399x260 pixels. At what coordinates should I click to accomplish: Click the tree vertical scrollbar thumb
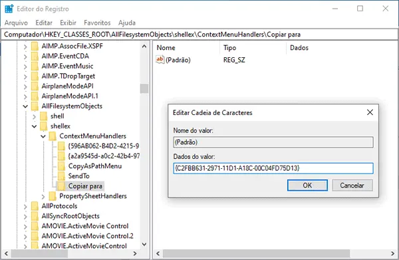tap(144, 88)
